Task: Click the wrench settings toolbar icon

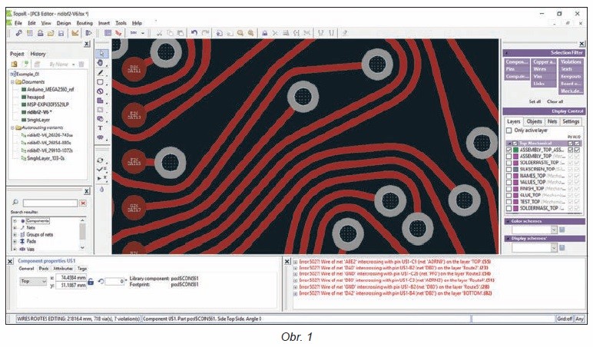Action: 18,33
